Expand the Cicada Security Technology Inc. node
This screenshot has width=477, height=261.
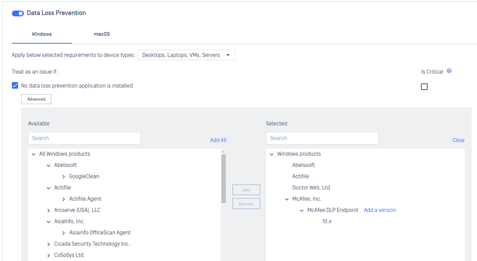pyautogui.click(x=48, y=244)
